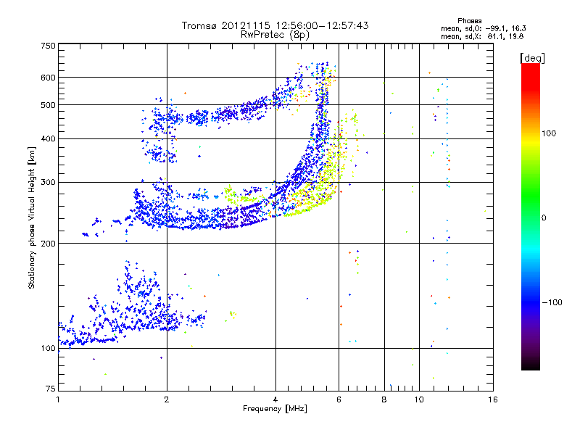The width and height of the screenshot is (580, 435).
Task: Click y-axis tick label '100'
Action: point(48,349)
